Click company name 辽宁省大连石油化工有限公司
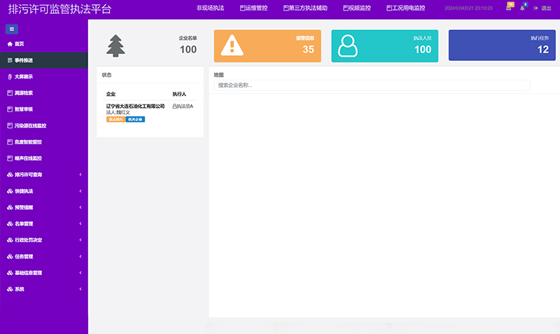The image size is (560, 334). (135, 106)
